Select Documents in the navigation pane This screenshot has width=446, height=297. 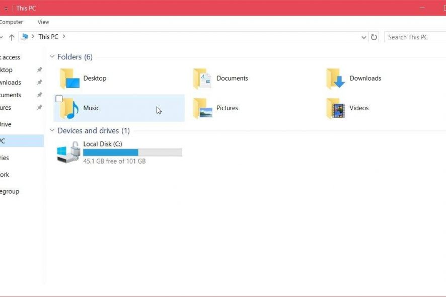tap(10, 95)
